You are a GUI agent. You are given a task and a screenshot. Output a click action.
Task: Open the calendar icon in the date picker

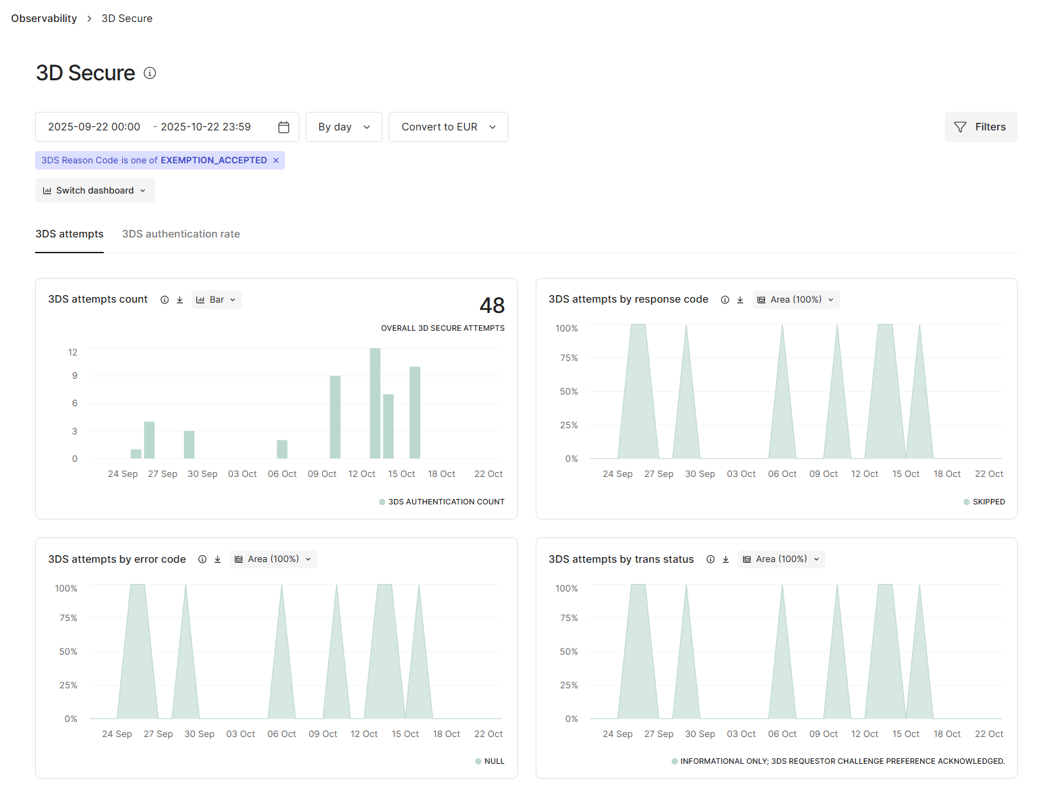[x=284, y=127]
